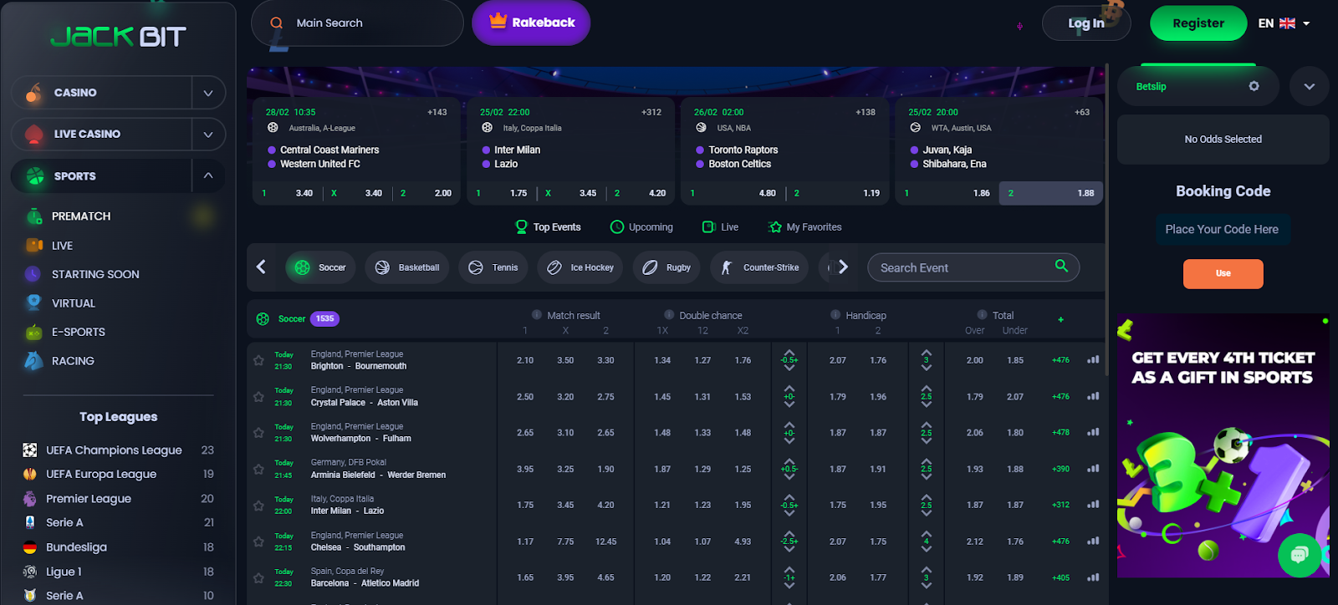Switch to Upcoming tab
The height and width of the screenshot is (605, 1338).
[x=641, y=226]
